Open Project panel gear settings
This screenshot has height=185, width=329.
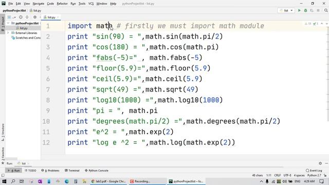pos(35,17)
